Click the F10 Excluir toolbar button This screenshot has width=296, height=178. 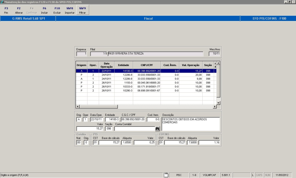57,11
